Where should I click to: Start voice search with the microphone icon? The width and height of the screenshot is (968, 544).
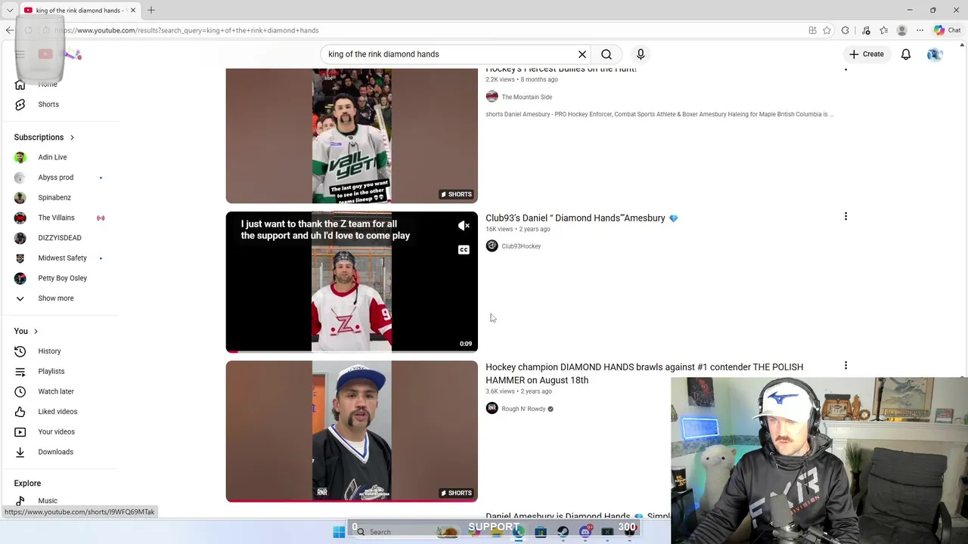pos(641,54)
